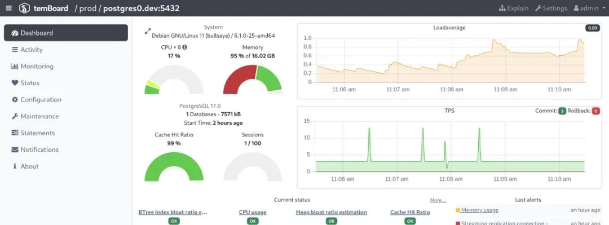The width and height of the screenshot is (609, 225).
Task: Click the yellow Memory usage alert square
Action: tap(457, 210)
